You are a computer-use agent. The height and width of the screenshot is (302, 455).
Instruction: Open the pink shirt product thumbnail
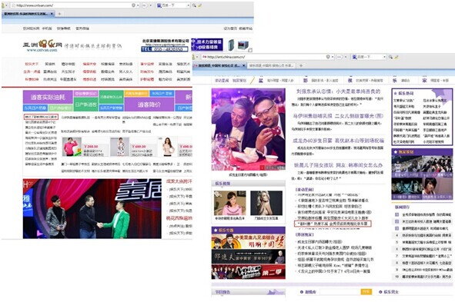(72, 147)
